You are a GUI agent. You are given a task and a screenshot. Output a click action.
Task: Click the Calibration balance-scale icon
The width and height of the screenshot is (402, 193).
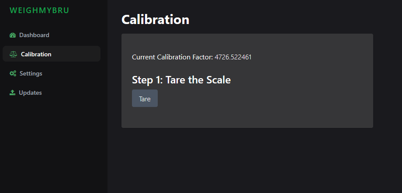13,55
